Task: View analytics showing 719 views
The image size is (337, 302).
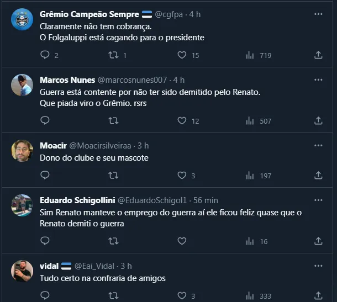Action: pyautogui.click(x=250, y=55)
